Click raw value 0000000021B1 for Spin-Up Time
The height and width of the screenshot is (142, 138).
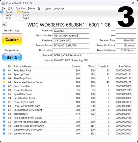(123, 74)
